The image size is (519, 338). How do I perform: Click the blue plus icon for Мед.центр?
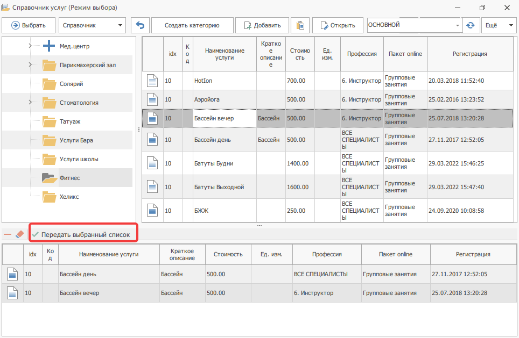click(49, 46)
